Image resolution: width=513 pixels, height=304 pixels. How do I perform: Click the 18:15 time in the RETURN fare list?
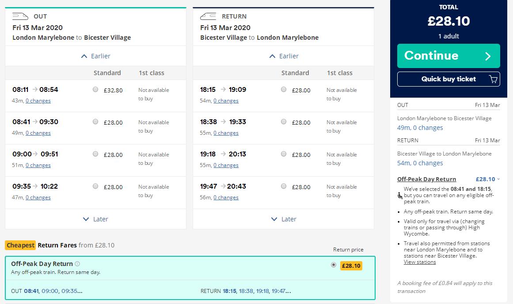point(229,291)
